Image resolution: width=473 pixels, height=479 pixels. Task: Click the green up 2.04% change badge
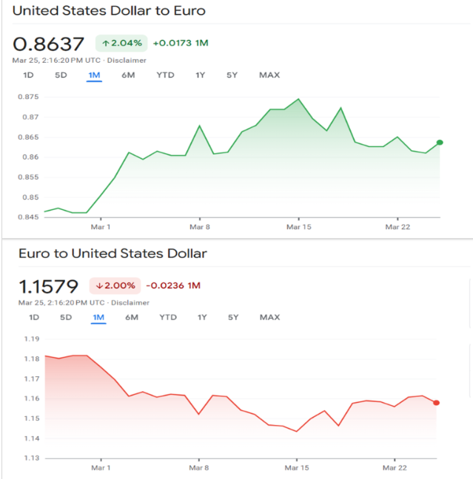(x=121, y=43)
